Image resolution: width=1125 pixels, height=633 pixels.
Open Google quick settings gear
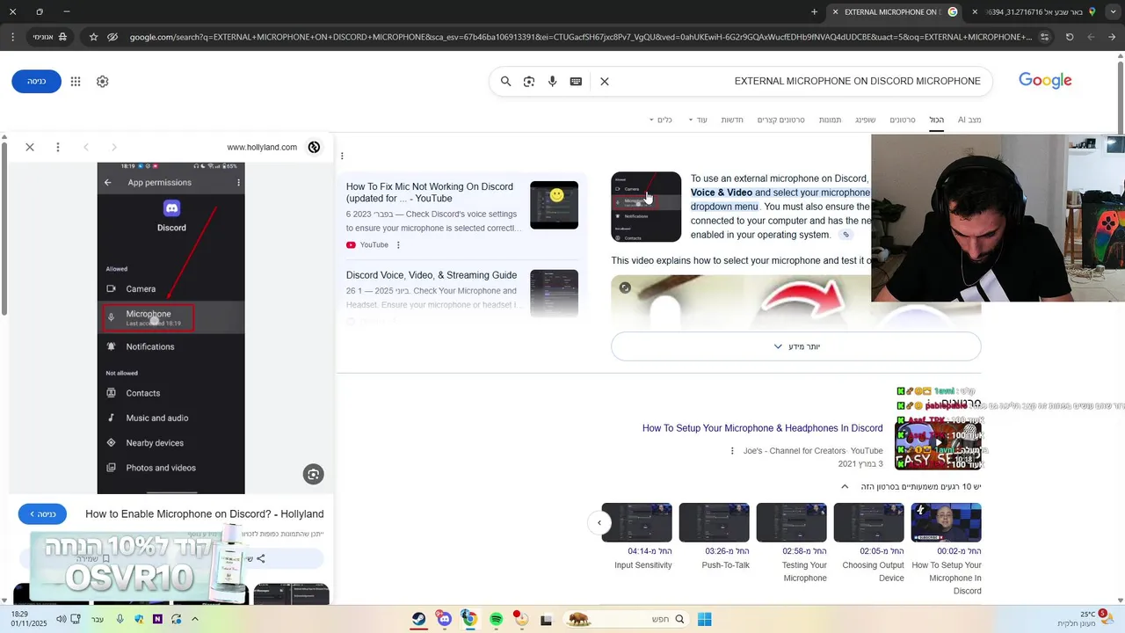[103, 81]
